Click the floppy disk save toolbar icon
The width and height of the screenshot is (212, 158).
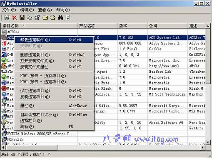point(22,17)
